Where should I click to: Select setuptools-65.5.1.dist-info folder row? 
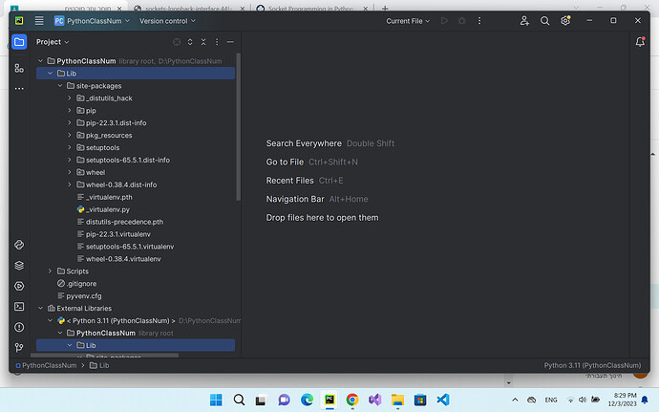(136, 160)
